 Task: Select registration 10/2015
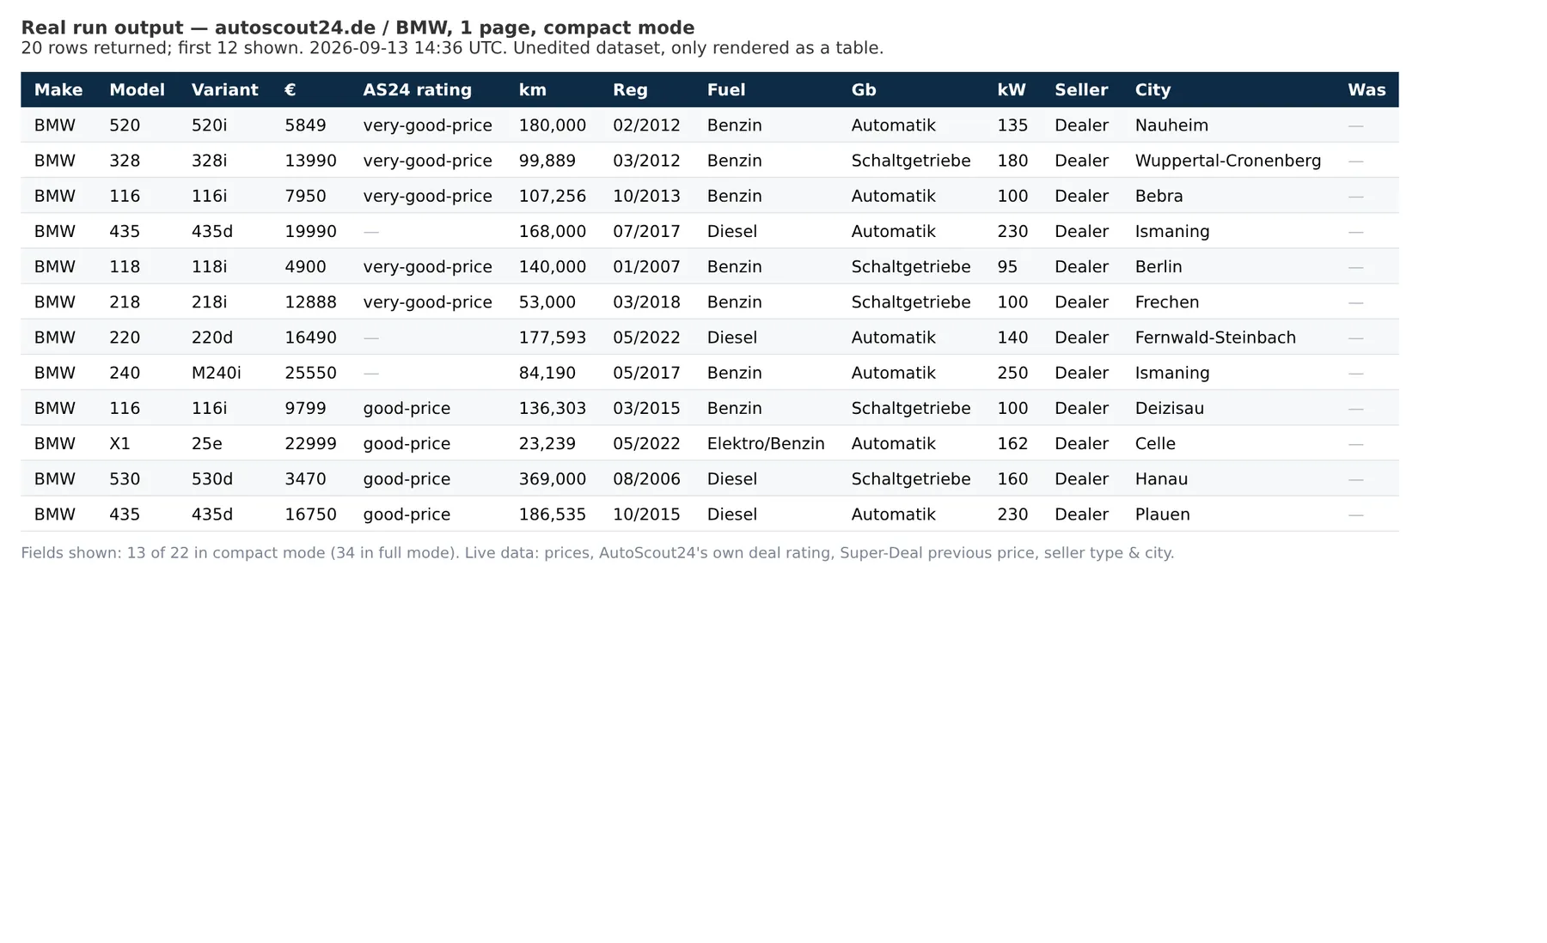point(646,514)
